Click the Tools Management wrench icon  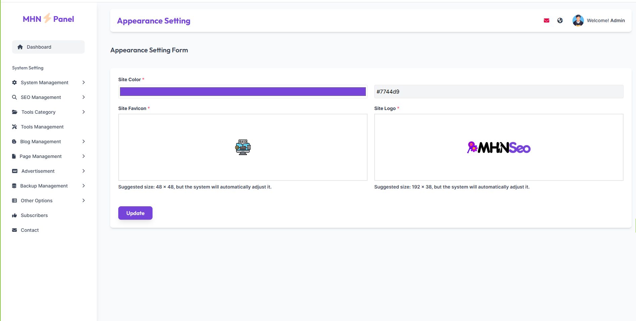[x=14, y=127]
